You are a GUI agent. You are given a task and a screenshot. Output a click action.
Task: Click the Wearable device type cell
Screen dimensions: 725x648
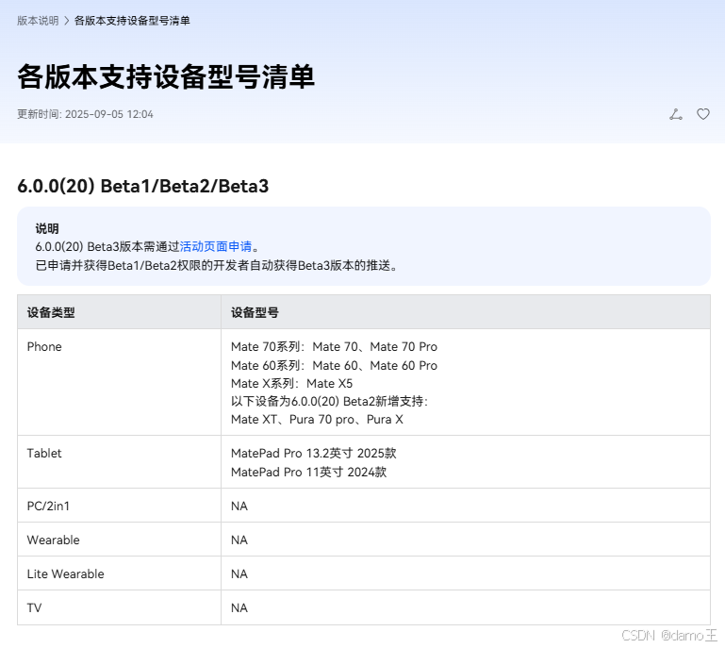[x=119, y=540]
